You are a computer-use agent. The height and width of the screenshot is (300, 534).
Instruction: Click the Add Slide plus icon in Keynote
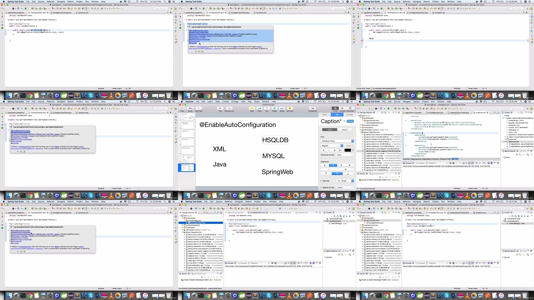(x=198, y=108)
